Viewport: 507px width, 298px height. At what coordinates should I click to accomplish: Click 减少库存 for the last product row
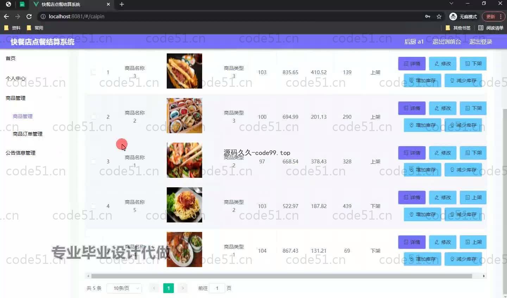(463, 259)
